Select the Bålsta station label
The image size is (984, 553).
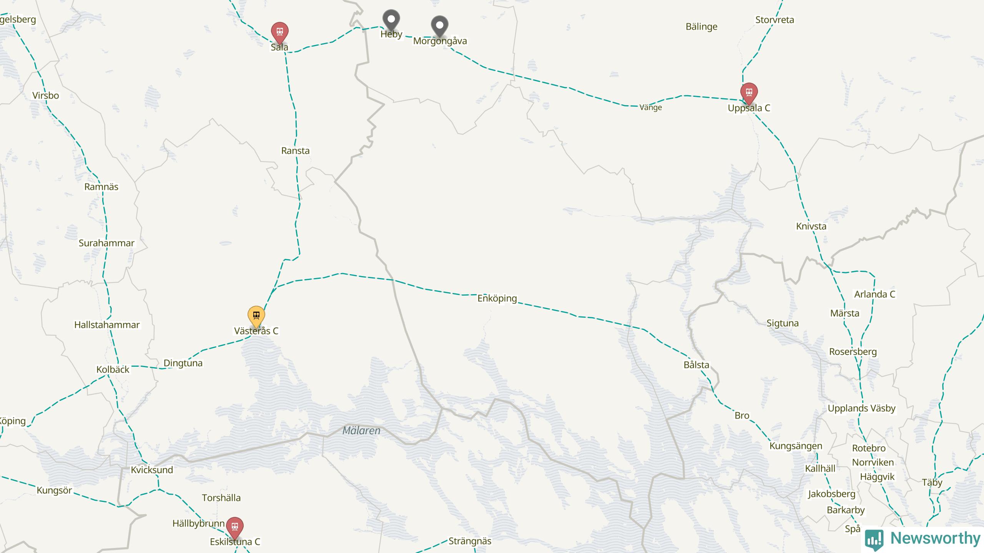(x=696, y=365)
